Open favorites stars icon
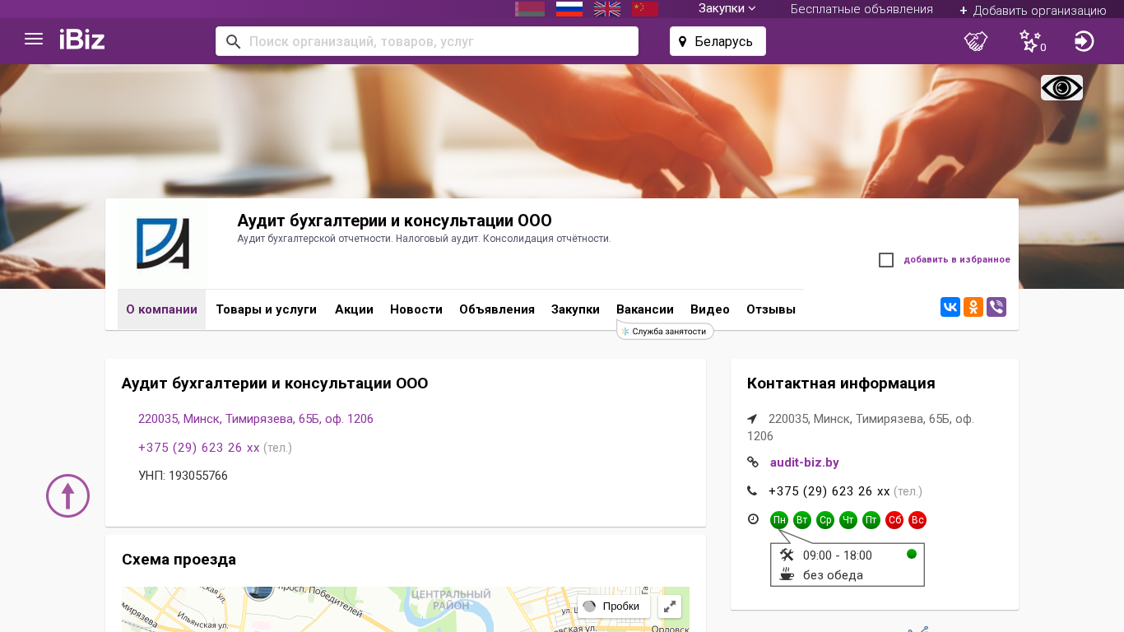The height and width of the screenshot is (632, 1124). tap(1030, 41)
